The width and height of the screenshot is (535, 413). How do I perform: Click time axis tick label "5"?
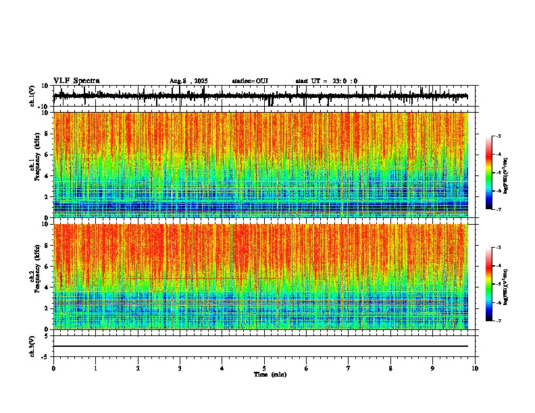[x=264, y=368]
